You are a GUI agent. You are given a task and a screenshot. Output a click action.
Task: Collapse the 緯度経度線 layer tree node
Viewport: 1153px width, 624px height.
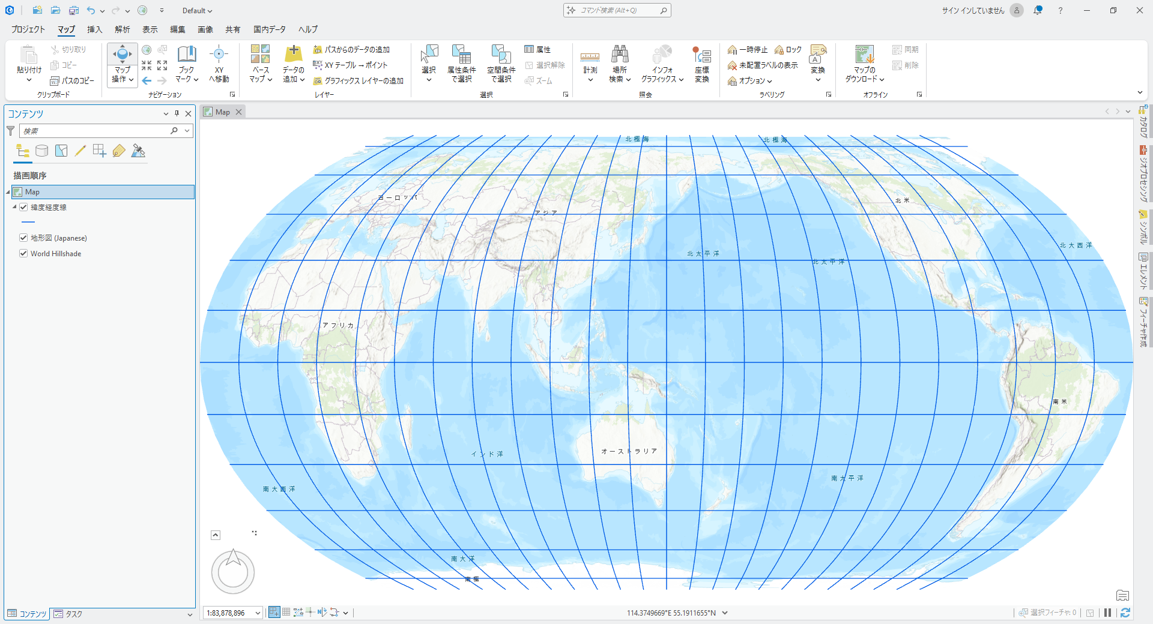(x=14, y=207)
